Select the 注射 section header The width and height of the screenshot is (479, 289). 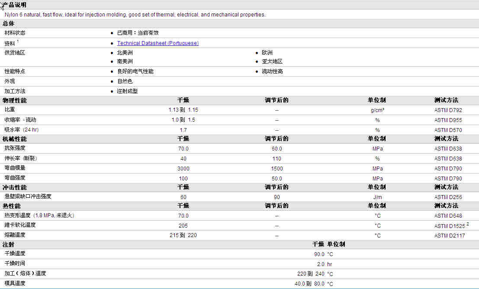click(8, 244)
